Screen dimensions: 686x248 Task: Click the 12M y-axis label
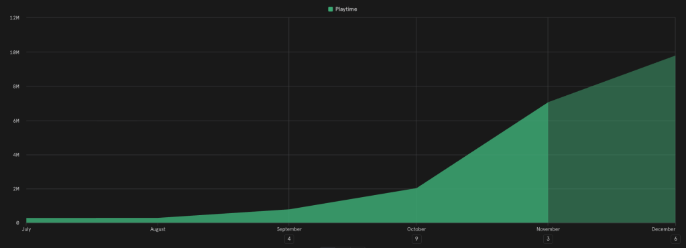click(x=15, y=18)
